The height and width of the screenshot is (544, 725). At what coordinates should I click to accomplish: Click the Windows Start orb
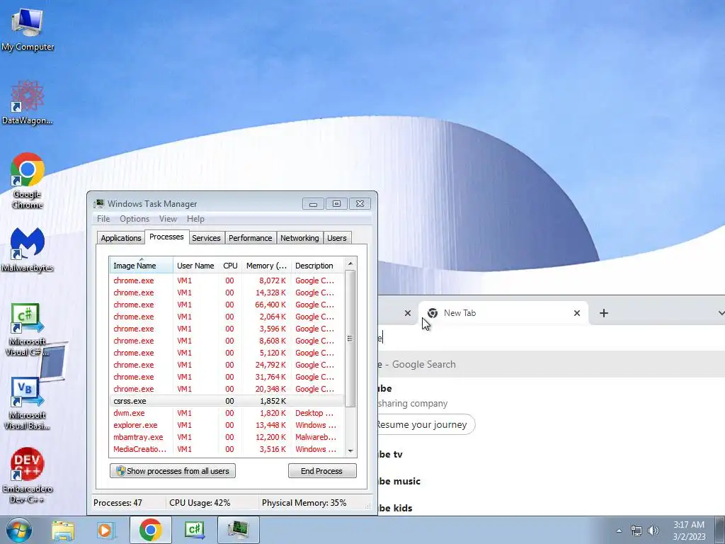[x=18, y=530]
